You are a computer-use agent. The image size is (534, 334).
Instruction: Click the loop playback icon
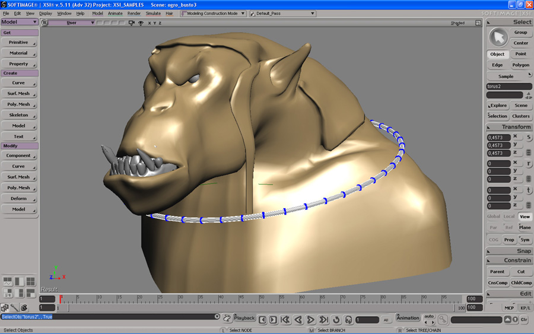click(x=336, y=320)
